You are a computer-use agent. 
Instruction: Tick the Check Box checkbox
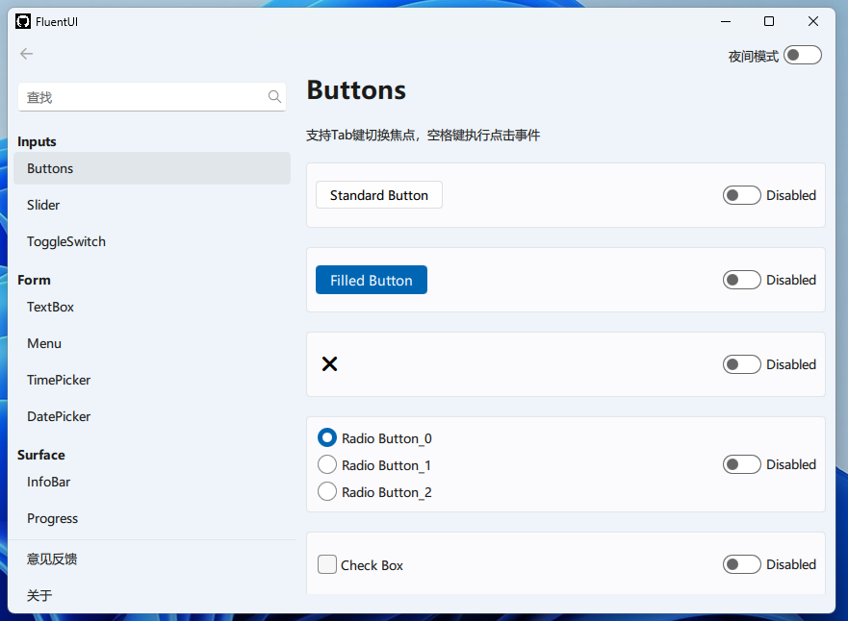click(x=327, y=565)
